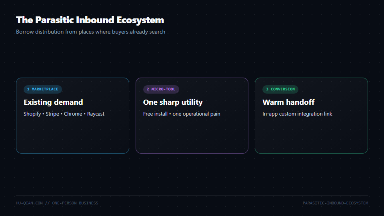
Task: Click the title 'The Parasitic Inbound Ecosystem'
Action: click(x=90, y=20)
